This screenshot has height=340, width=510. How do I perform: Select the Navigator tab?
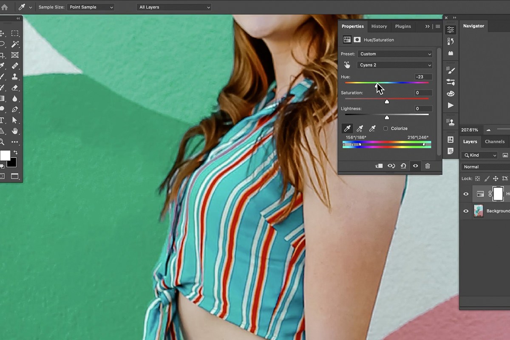[473, 26]
